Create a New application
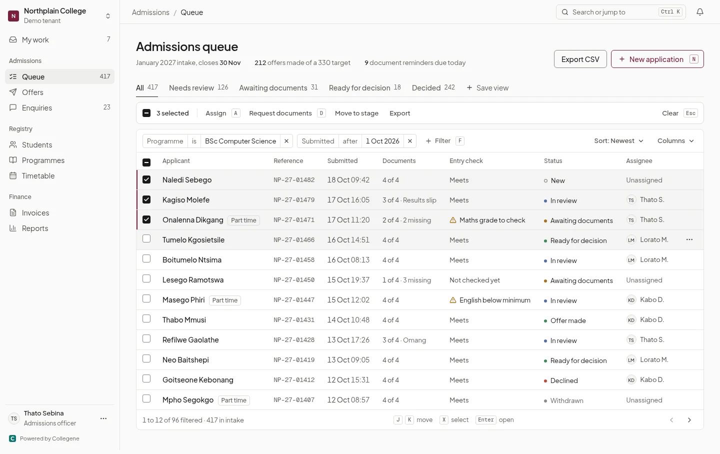720x454 pixels. tap(657, 59)
